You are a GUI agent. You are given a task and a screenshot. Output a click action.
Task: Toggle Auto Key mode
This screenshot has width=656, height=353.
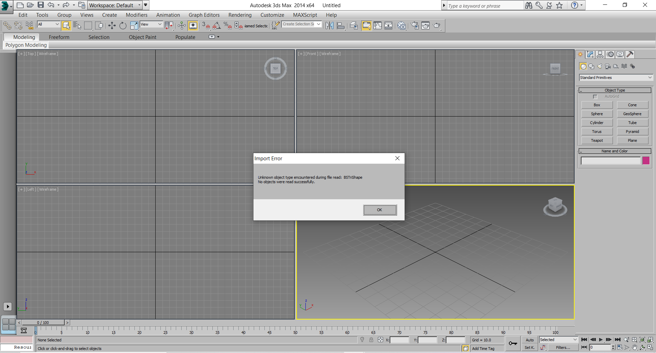pyautogui.click(x=530, y=340)
